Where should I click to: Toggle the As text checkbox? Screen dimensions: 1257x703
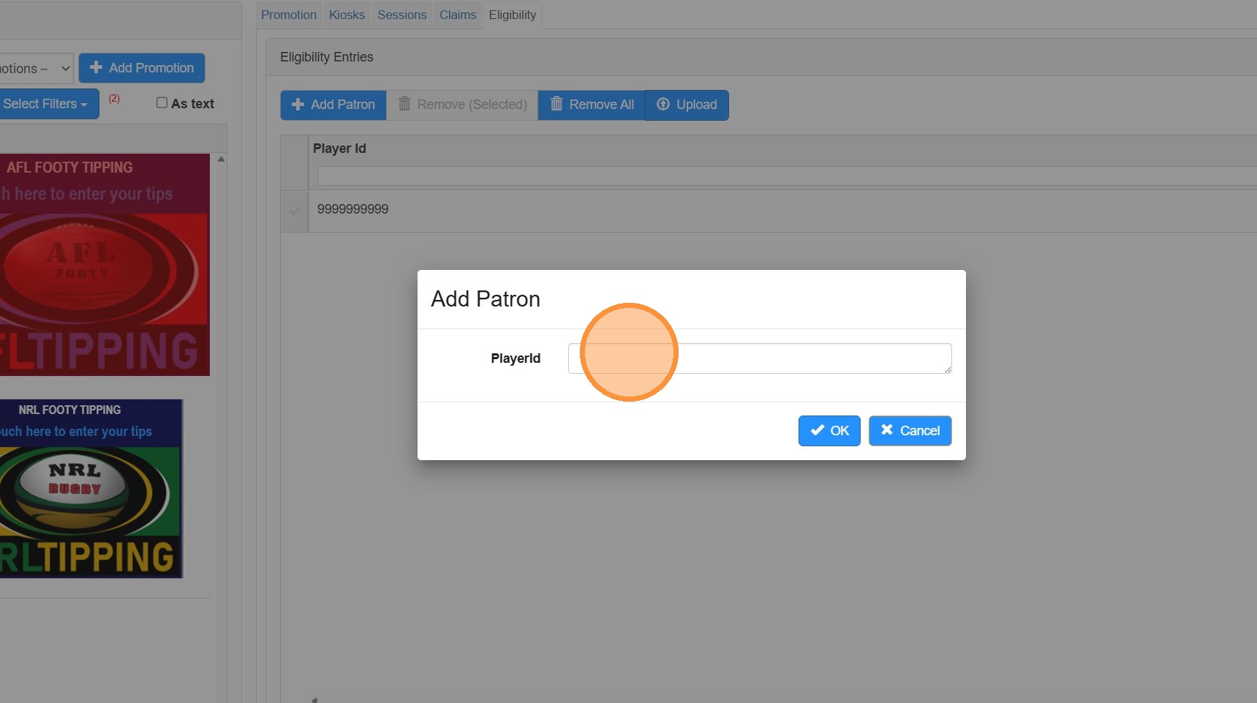point(162,103)
